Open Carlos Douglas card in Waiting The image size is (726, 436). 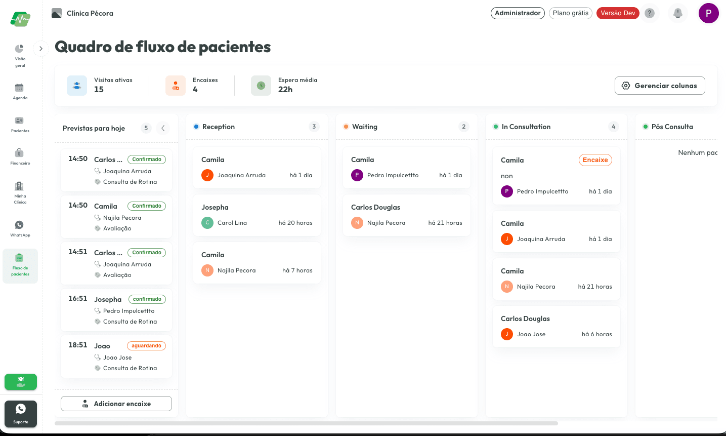point(407,215)
